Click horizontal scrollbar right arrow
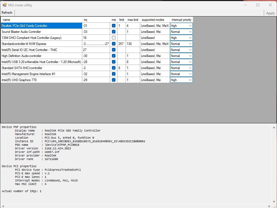 pos(269,206)
